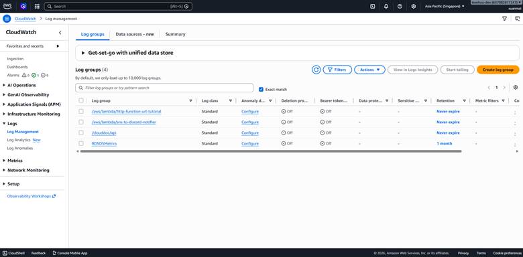The width and height of the screenshot is (523, 257).
Task: Switch to the Log groups tab
Action: click(93, 34)
